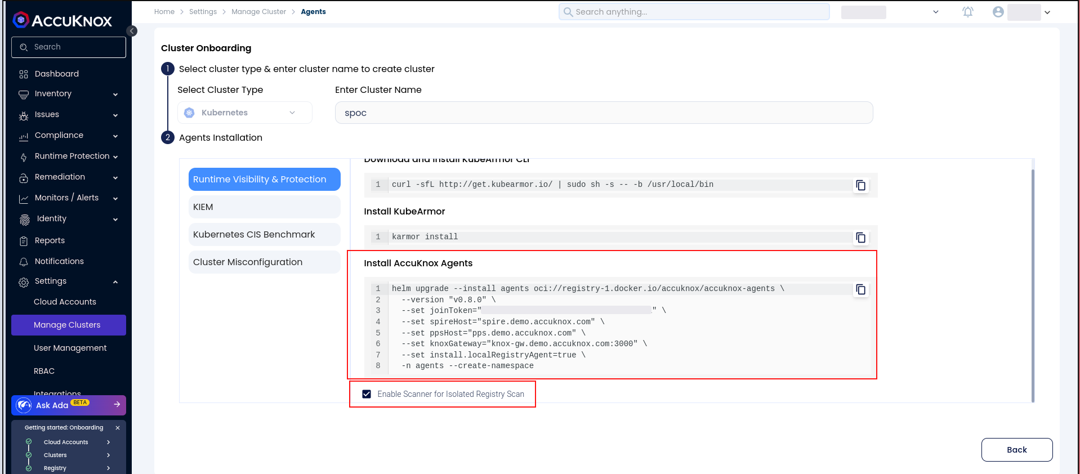
Task: Open Manage Clusters in sidebar
Action: [x=69, y=325]
